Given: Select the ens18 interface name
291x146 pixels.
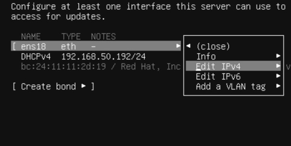Looking at the screenshot, I should 33,46.
